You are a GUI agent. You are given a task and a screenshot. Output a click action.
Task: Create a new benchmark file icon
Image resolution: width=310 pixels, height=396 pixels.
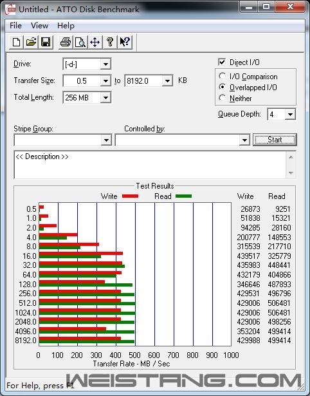pos(16,42)
